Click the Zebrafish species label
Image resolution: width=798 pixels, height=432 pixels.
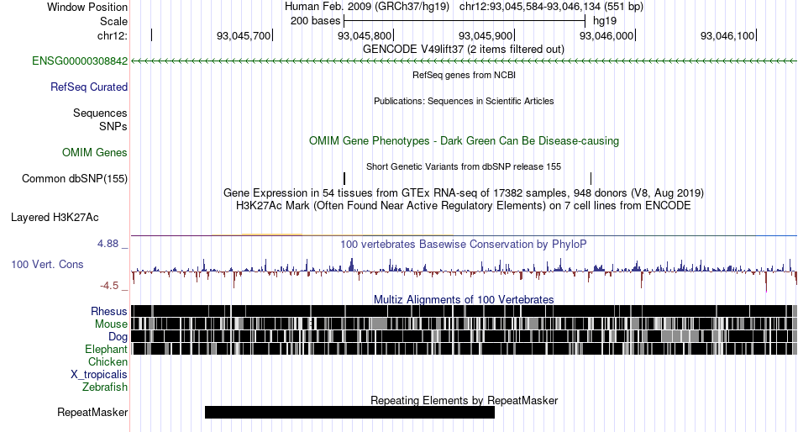tap(105, 387)
